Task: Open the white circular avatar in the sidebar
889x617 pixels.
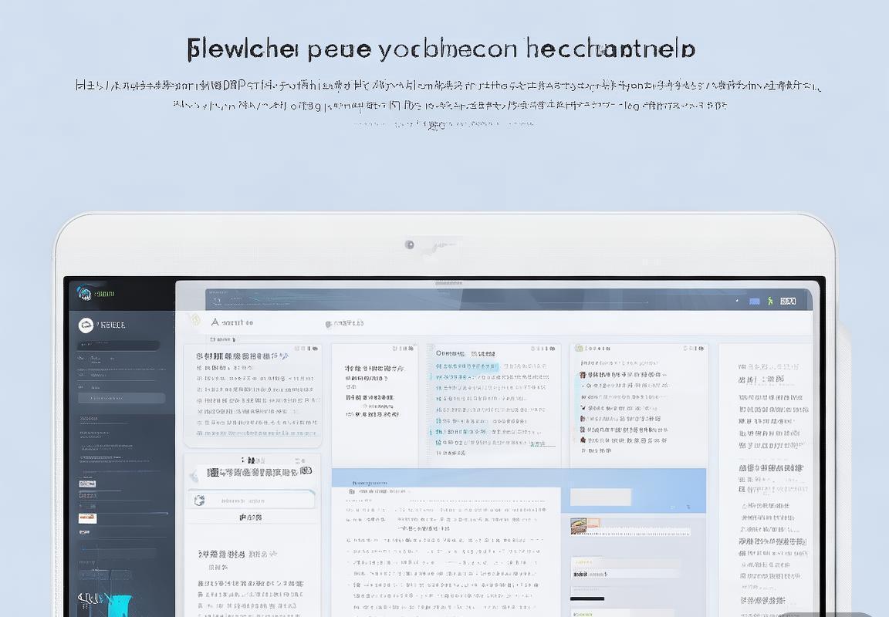Action: click(x=86, y=325)
